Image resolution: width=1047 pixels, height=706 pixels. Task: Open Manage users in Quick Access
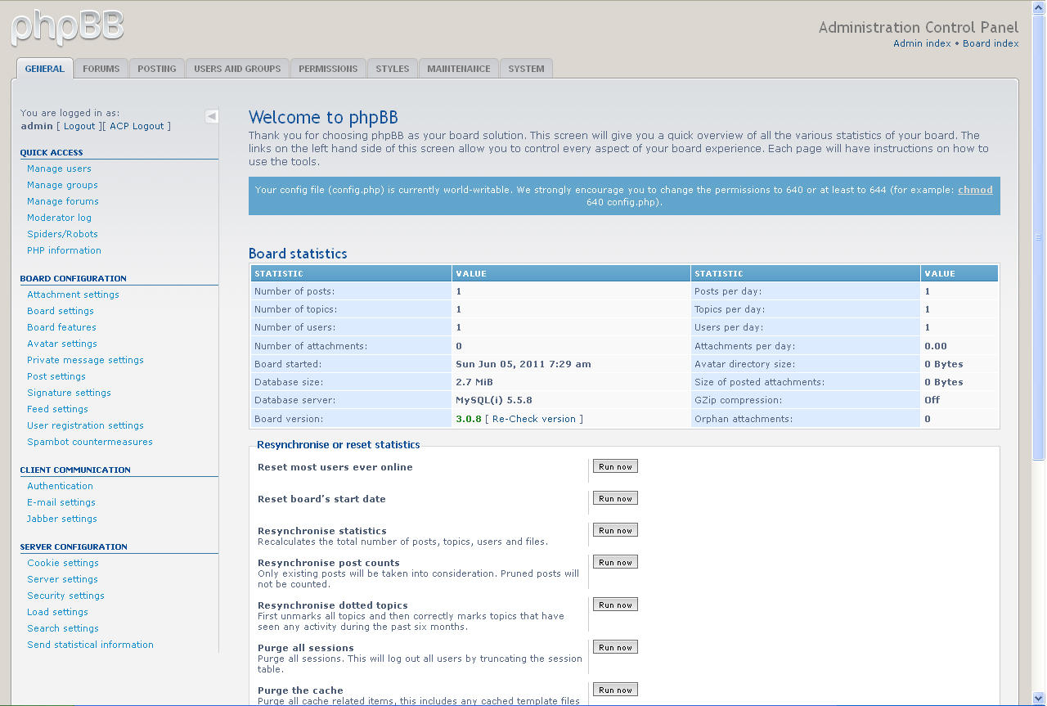pos(59,169)
